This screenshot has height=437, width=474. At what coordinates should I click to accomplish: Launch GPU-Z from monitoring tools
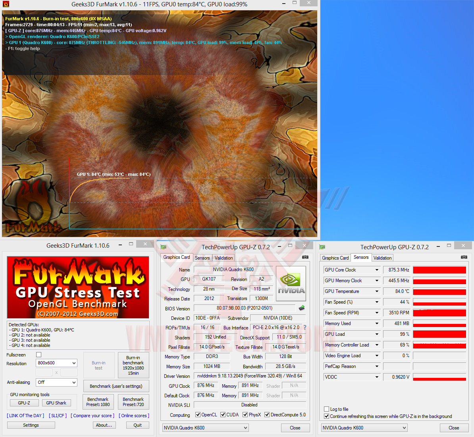pos(24,403)
